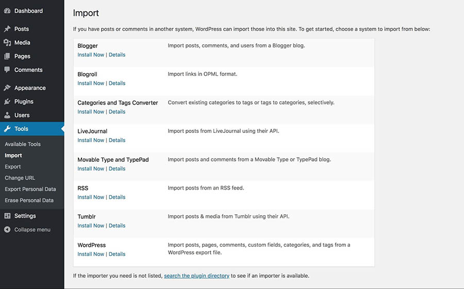Click the Users person icon
Image resolution: width=464 pixels, height=289 pixels.
tap(7, 115)
